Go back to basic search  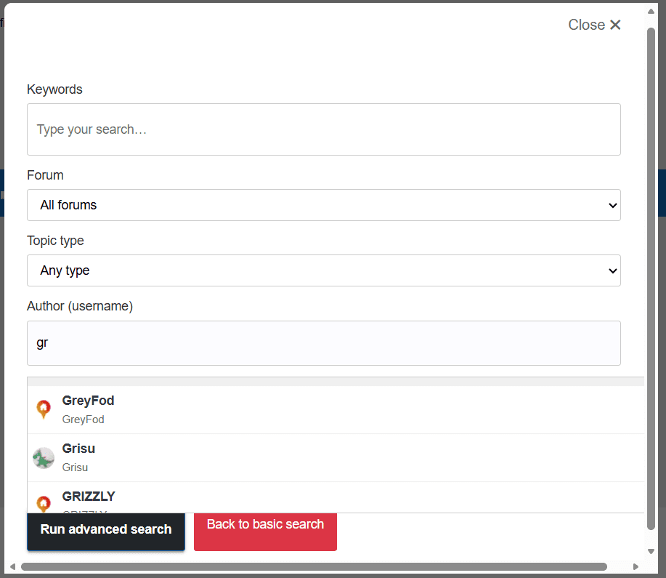[x=265, y=525]
